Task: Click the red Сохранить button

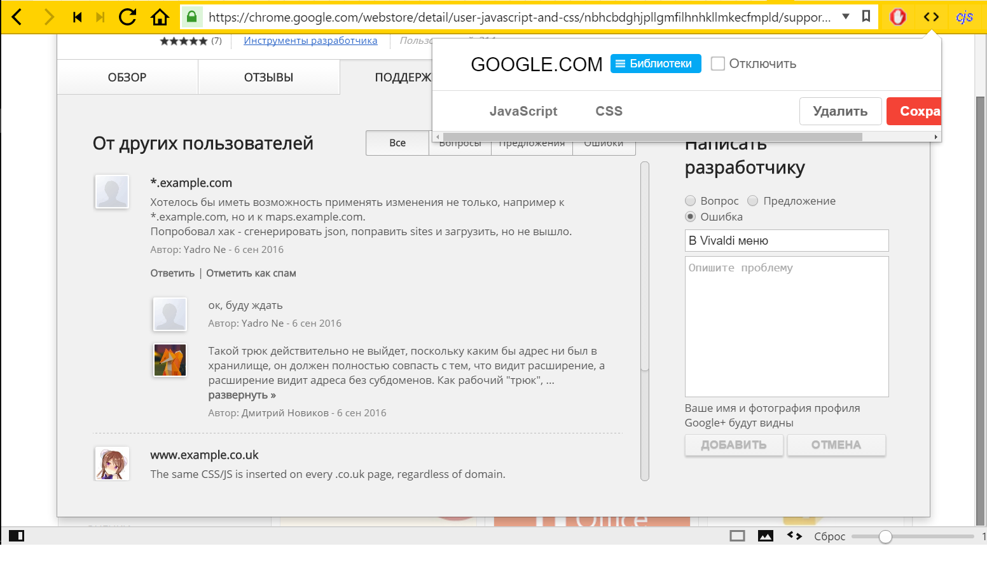Action: pyautogui.click(x=914, y=111)
